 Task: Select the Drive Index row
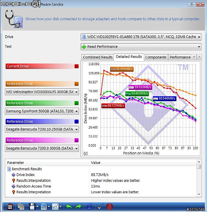click(x=101, y=175)
